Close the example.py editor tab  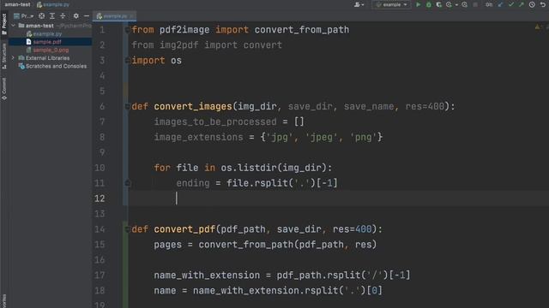tap(131, 16)
